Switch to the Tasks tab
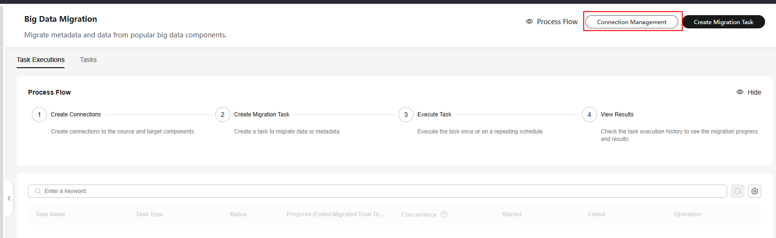Viewport: 776px width, 238px height. click(88, 60)
